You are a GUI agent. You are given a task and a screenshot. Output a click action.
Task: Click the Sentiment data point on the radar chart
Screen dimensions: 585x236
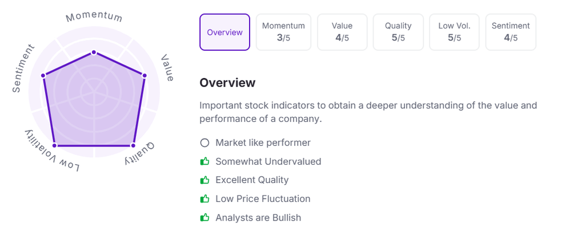point(43,75)
